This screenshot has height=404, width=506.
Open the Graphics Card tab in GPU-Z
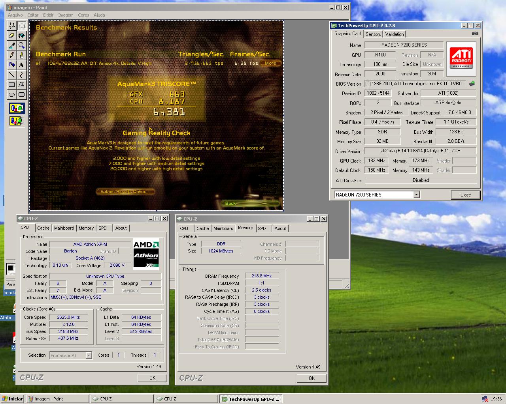point(347,34)
